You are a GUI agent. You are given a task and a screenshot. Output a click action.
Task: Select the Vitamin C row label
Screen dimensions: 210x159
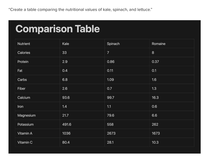tap(25, 142)
